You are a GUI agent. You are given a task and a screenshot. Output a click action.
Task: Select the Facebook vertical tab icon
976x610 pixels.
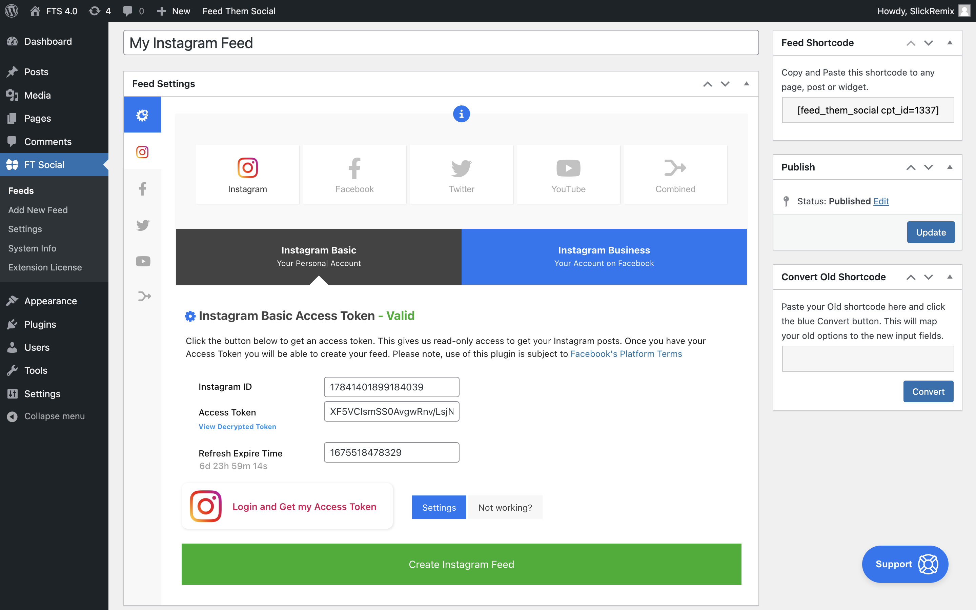click(142, 188)
